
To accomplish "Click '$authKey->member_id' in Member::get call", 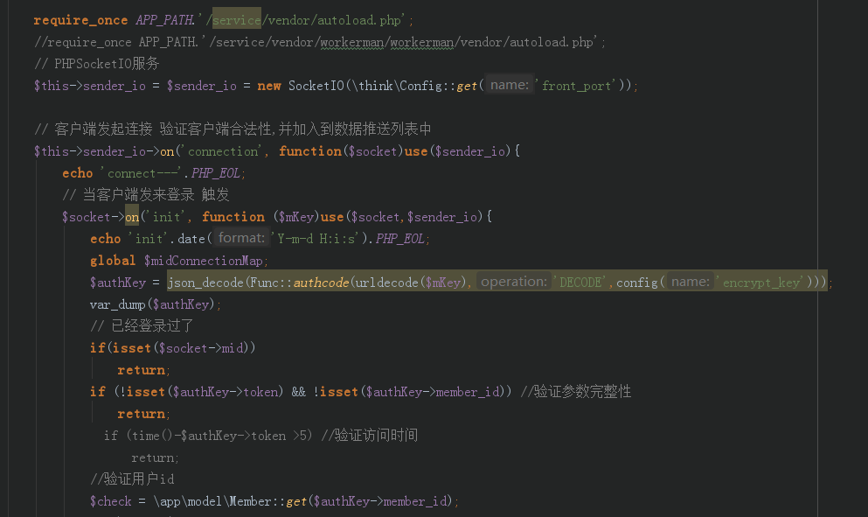I will click(x=379, y=501).
